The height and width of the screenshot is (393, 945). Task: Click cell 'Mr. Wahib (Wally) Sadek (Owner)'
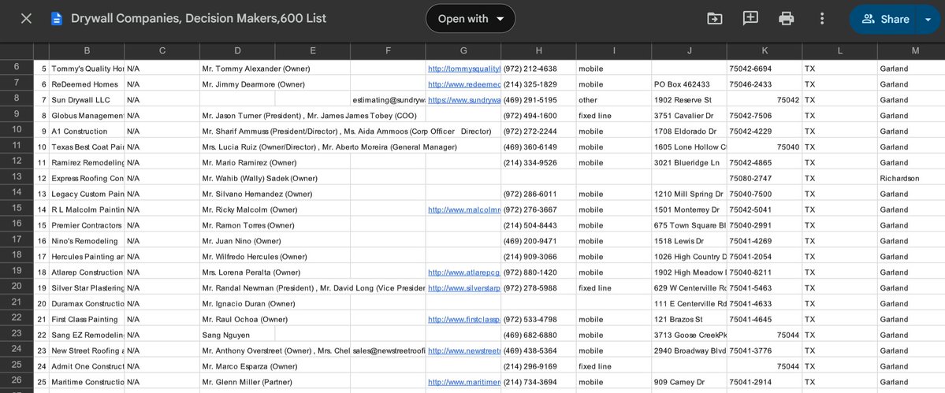click(x=259, y=178)
